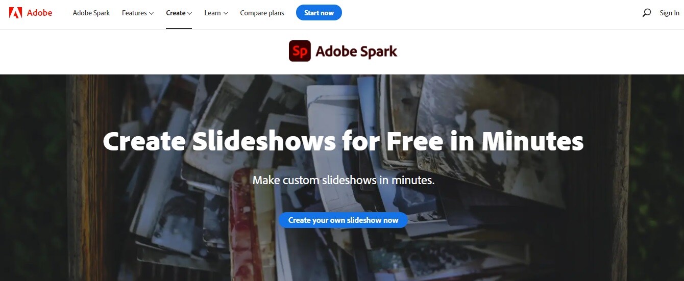Expand the chevron next to Features
Image resolution: width=684 pixels, height=281 pixels.
[x=151, y=13]
